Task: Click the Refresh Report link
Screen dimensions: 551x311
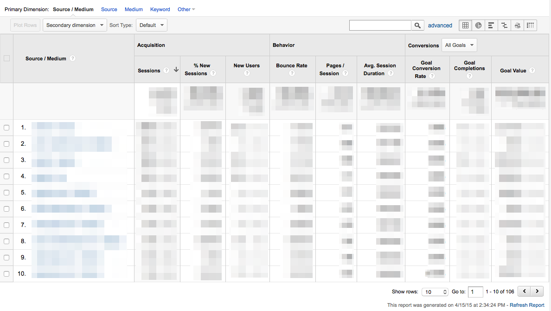Action: [527, 305]
